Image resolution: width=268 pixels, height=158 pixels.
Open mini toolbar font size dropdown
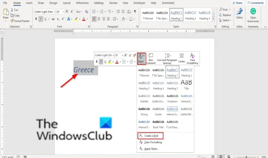(x=122, y=55)
